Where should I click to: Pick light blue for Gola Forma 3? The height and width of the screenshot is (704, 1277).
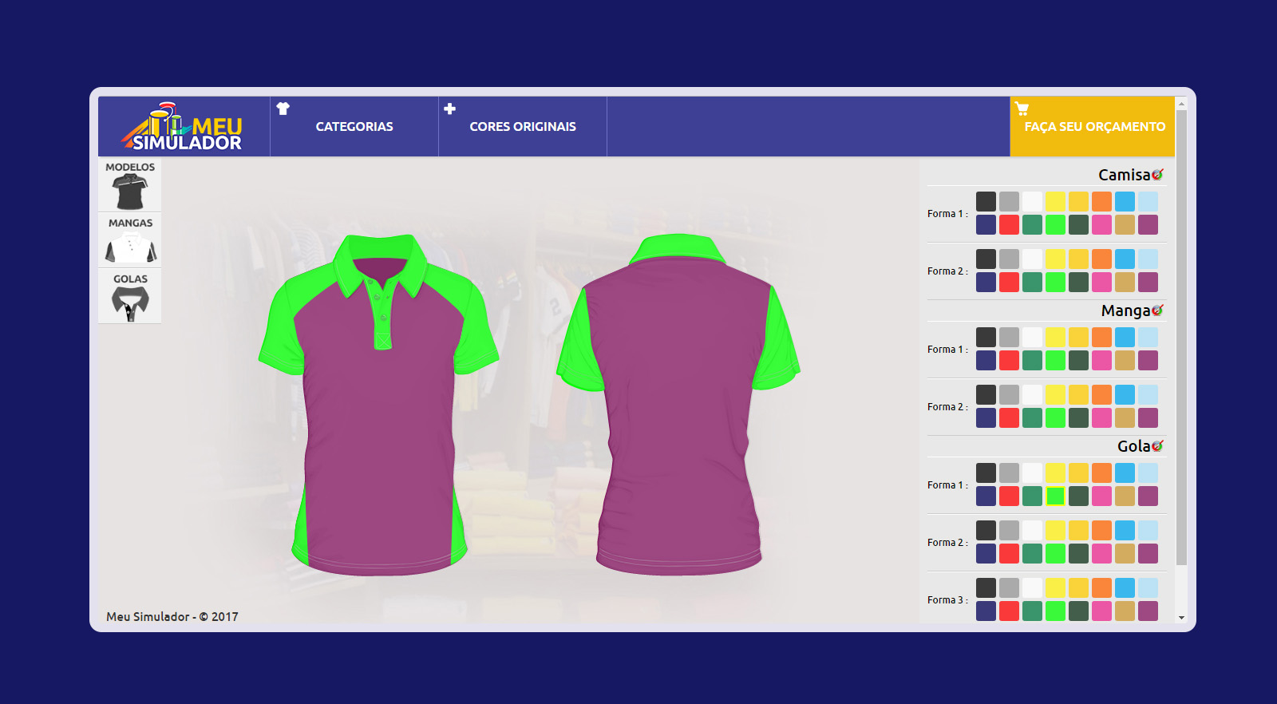click(1148, 588)
